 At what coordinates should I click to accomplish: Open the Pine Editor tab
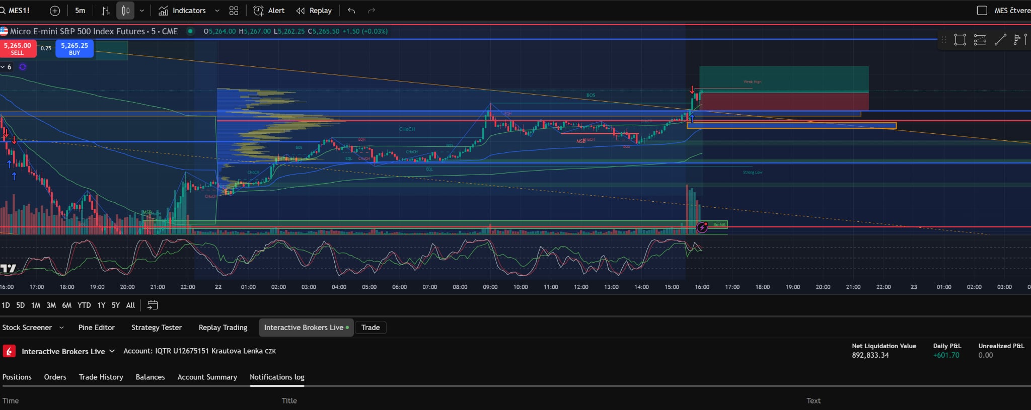coord(96,327)
